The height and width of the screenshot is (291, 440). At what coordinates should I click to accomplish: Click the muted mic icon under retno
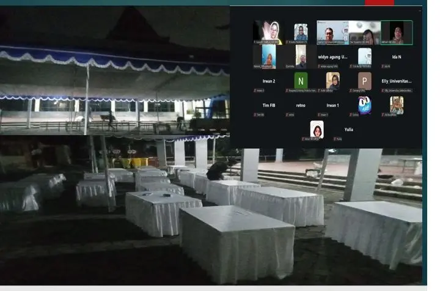click(x=287, y=115)
